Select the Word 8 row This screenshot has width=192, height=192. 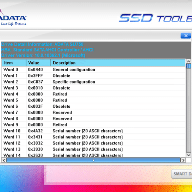coord(94,118)
